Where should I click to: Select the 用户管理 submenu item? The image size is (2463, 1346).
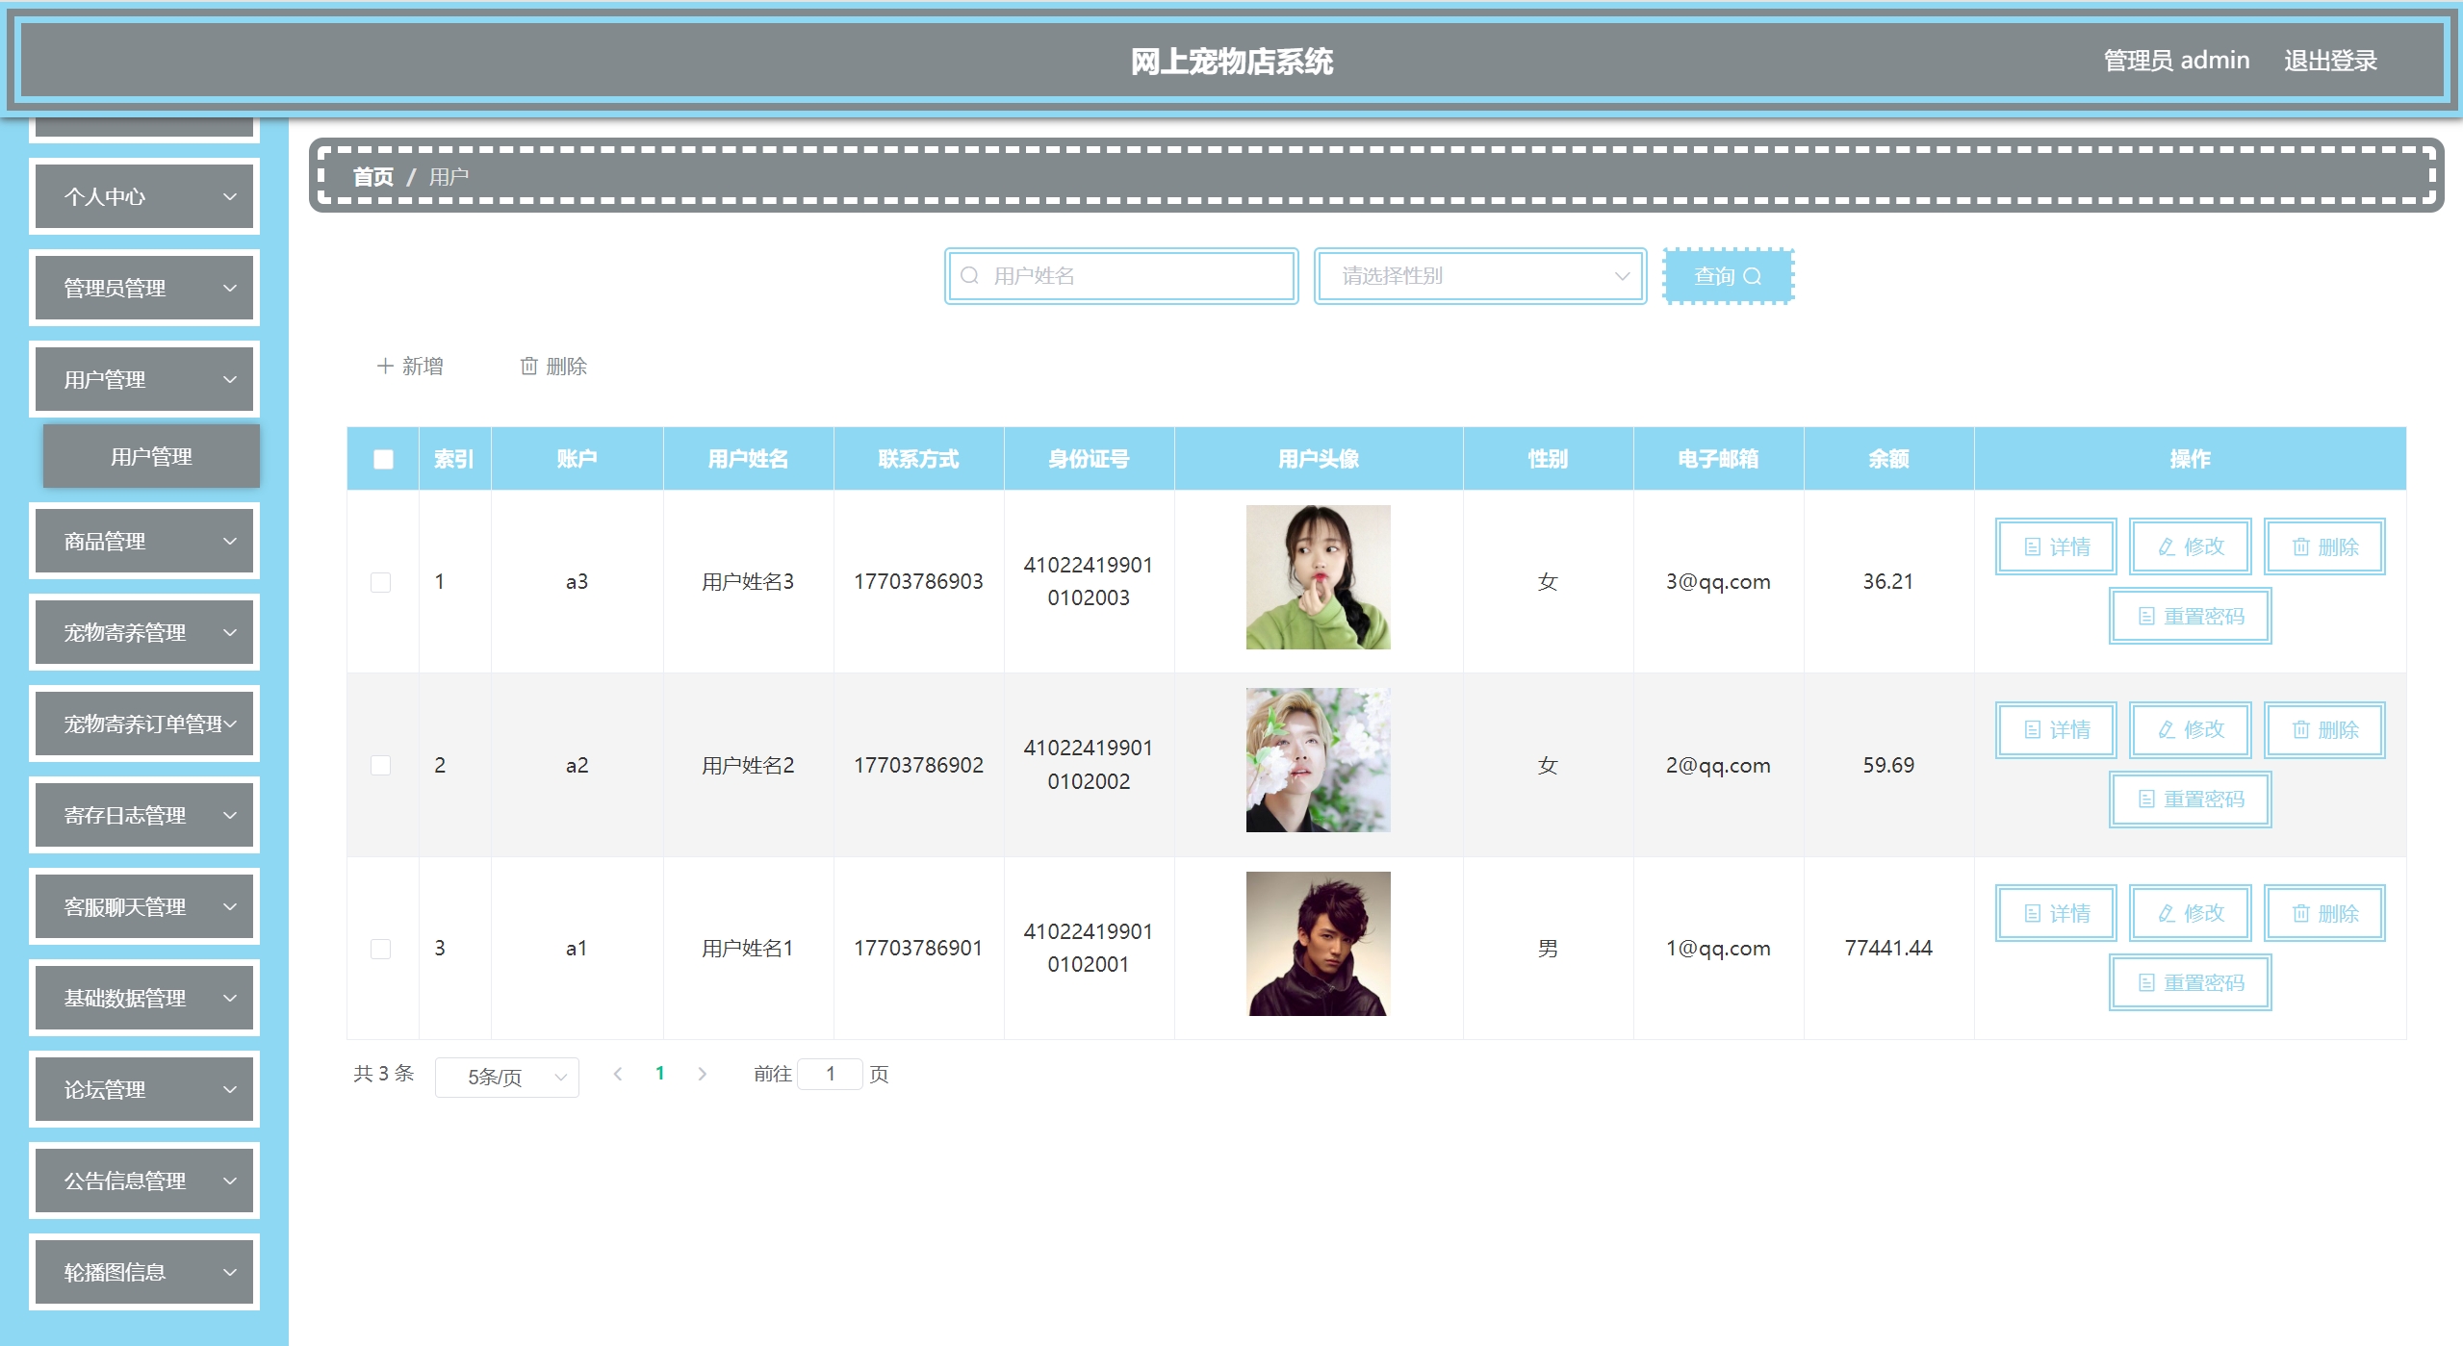point(151,456)
